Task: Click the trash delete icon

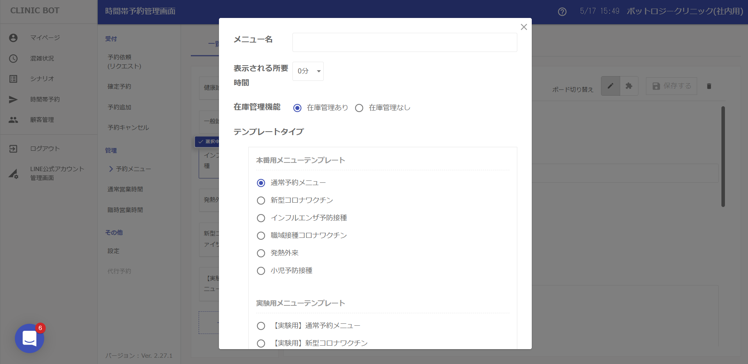Action: [x=709, y=86]
